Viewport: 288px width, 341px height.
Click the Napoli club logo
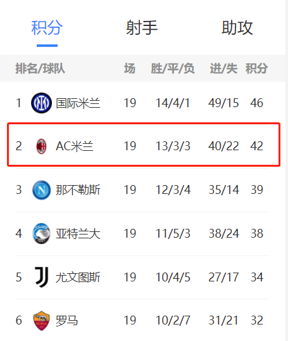[42, 190]
